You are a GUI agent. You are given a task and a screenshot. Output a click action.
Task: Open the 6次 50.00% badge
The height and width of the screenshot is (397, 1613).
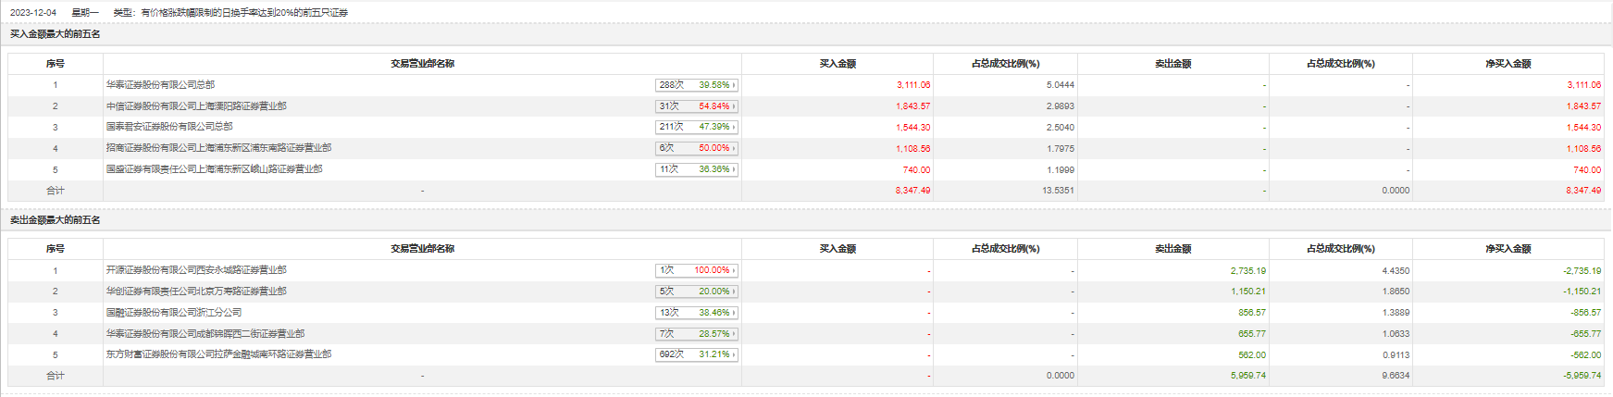pyautogui.click(x=697, y=148)
